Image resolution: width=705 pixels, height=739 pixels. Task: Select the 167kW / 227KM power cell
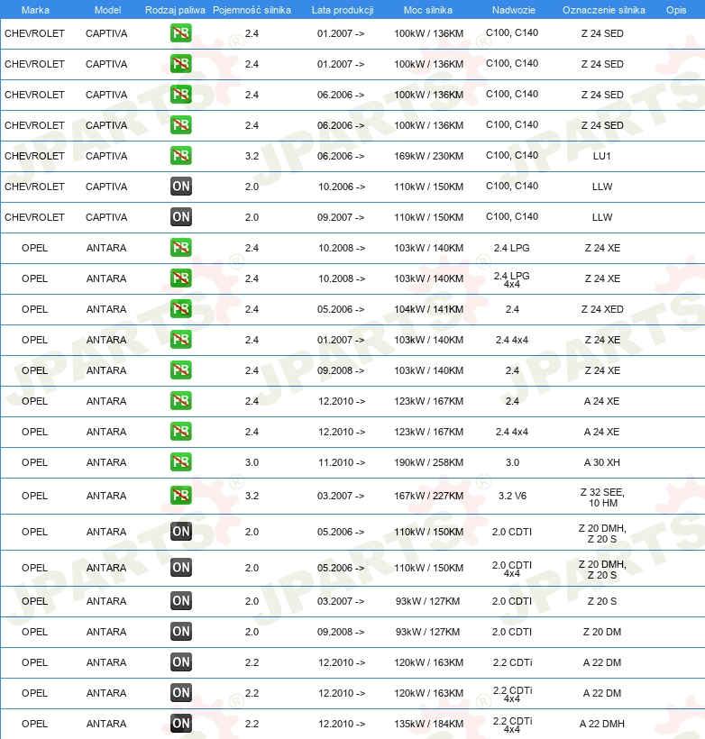point(428,496)
